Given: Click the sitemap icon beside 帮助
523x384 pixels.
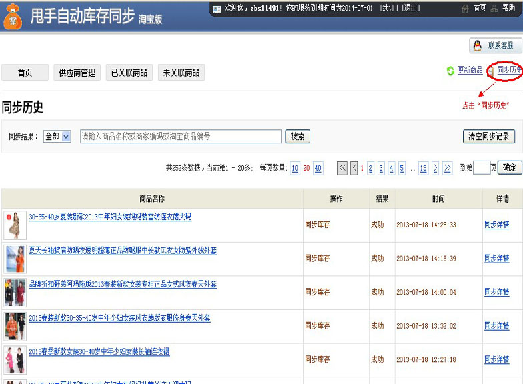Looking at the screenshot, I should click(x=494, y=8).
